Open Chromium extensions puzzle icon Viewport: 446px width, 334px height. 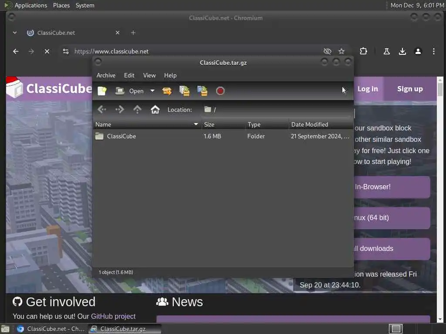(x=363, y=51)
